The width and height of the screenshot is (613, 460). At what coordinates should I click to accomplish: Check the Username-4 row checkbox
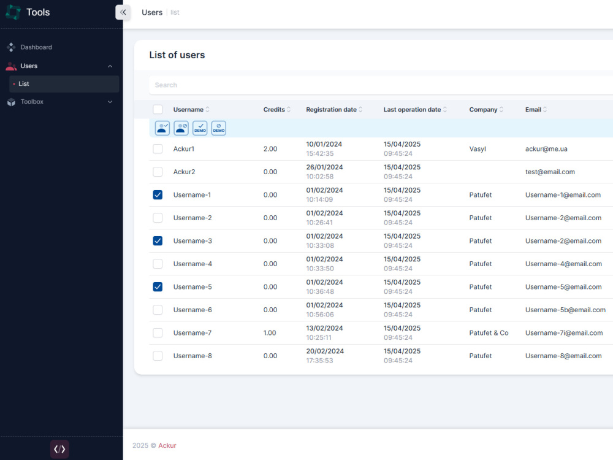click(158, 264)
